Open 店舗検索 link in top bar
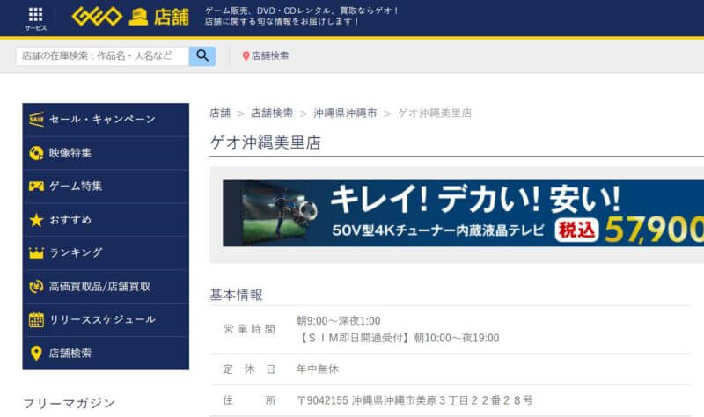Image resolution: width=704 pixels, height=417 pixels. (270, 56)
